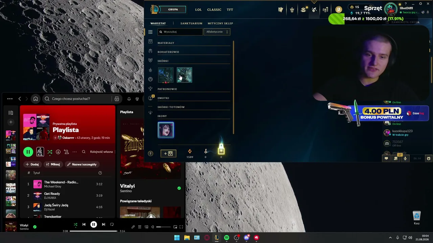
Task: Search within the playlist tracks
Action: (84, 152)
